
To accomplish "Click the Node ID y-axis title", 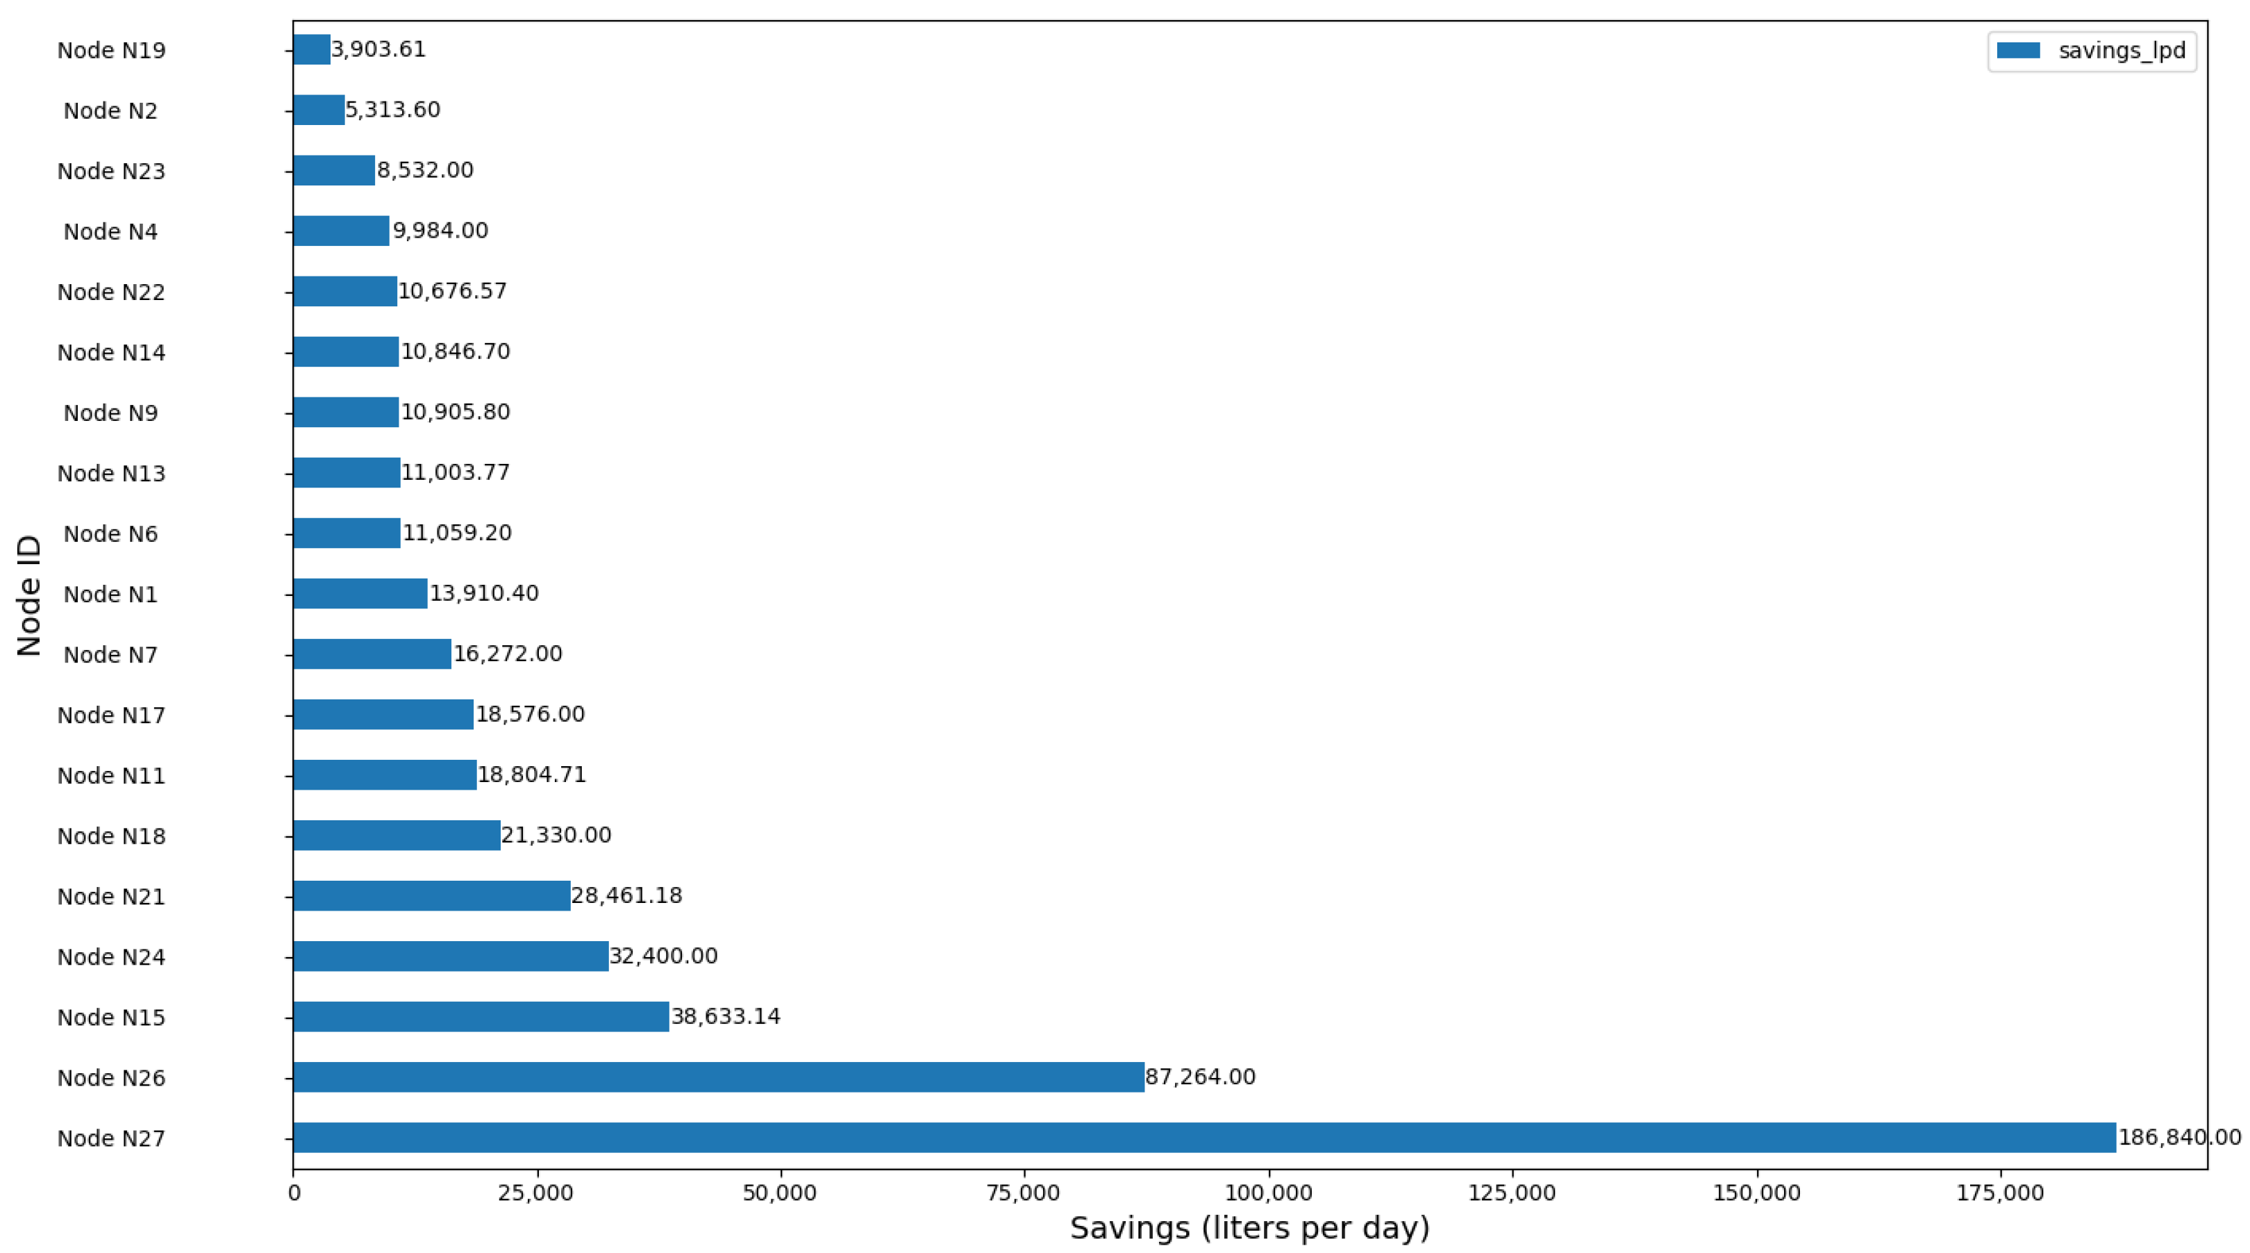I will coord(30,595).
